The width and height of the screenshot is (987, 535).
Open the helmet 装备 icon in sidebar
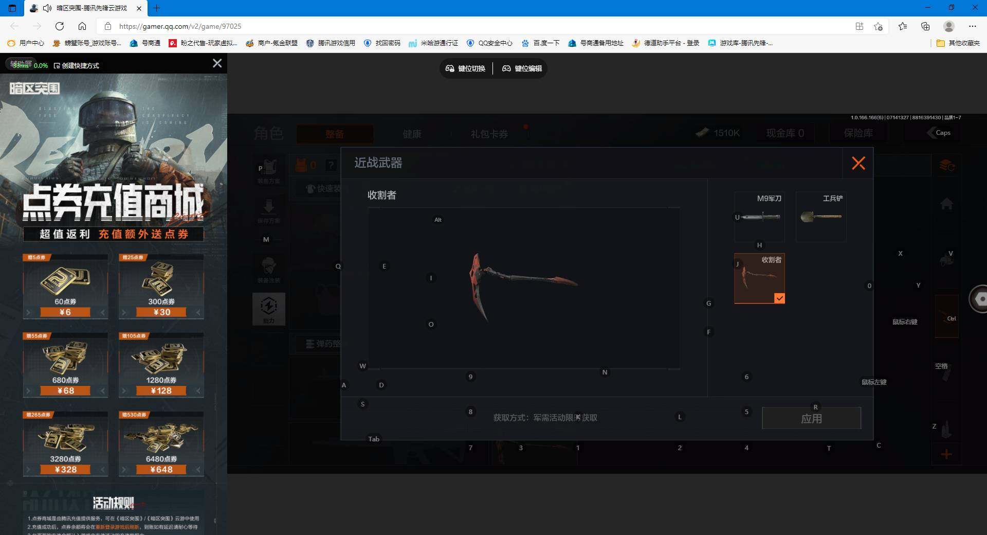click(x=268, y=270)
